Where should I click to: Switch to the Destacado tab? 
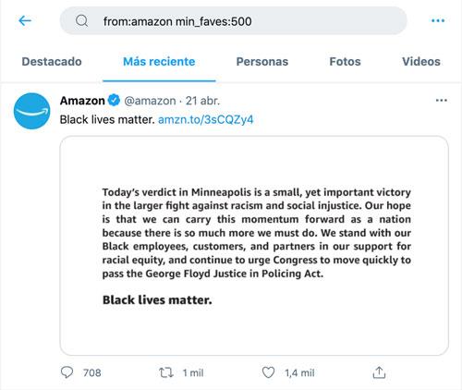52,62
